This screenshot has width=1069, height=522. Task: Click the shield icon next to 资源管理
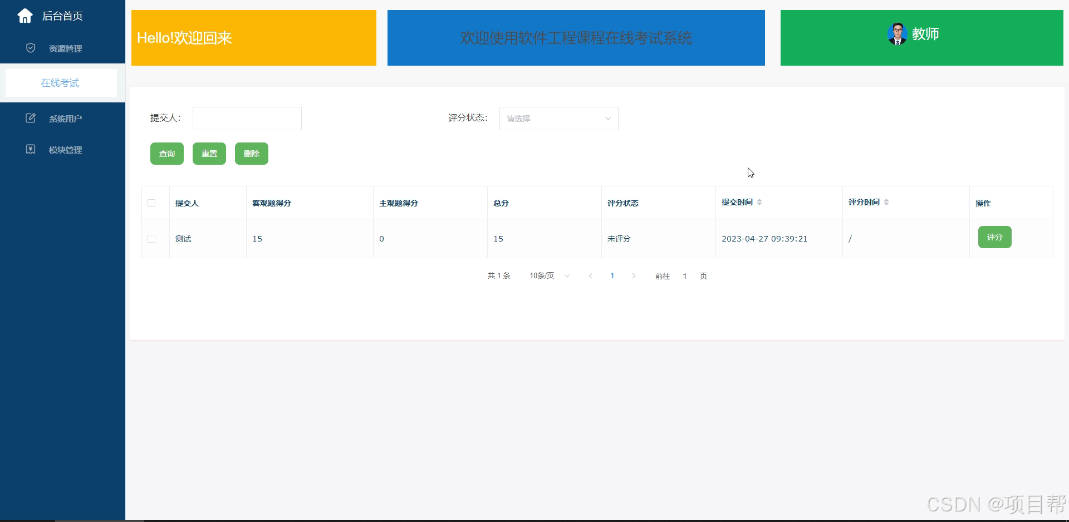31,48
